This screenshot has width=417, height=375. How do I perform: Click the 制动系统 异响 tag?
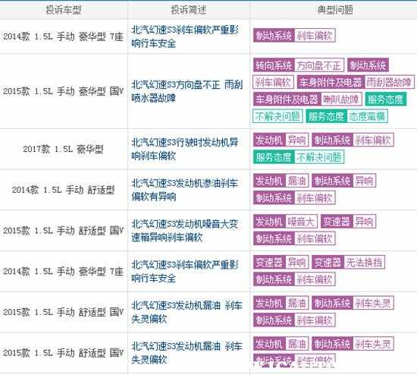pyautogui.click(x=344, y=181)
